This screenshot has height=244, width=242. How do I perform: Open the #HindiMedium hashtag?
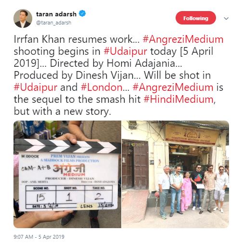click(178, 99)
